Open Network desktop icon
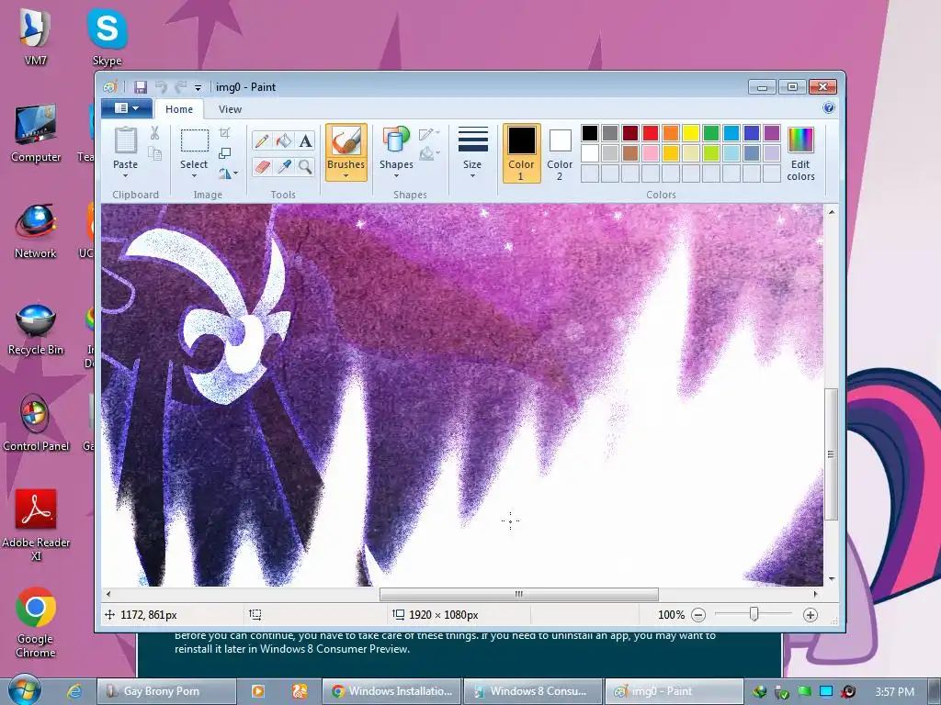Image resolution: width=941 pixels, height=705 pixels. coord(36,231)
